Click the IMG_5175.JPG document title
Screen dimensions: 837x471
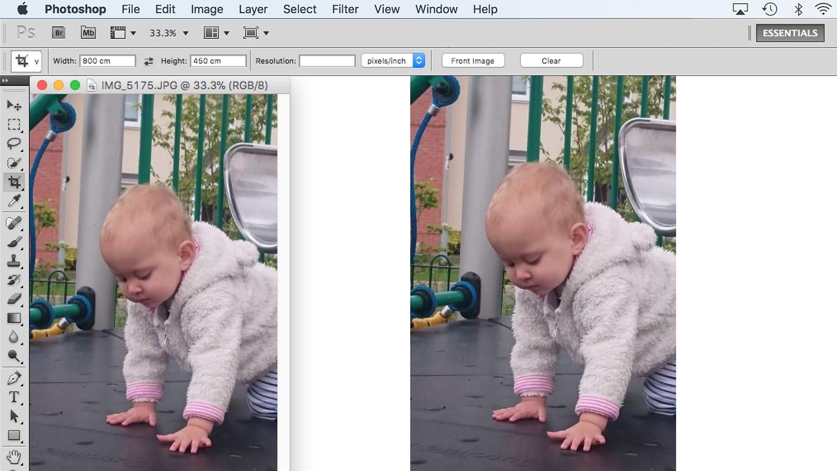point(185,85)
